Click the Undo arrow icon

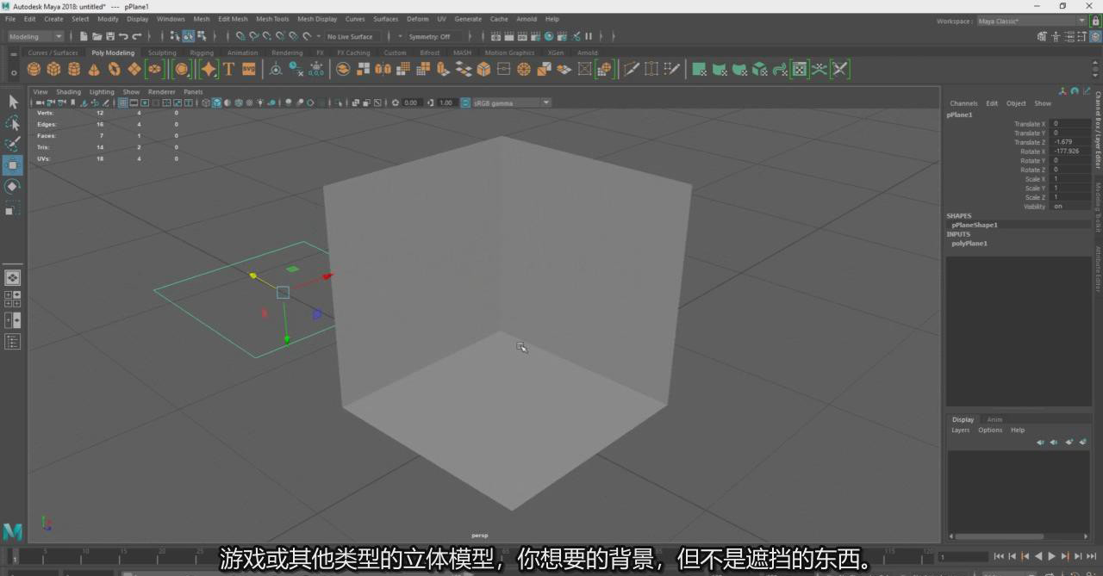click(123, 36)
